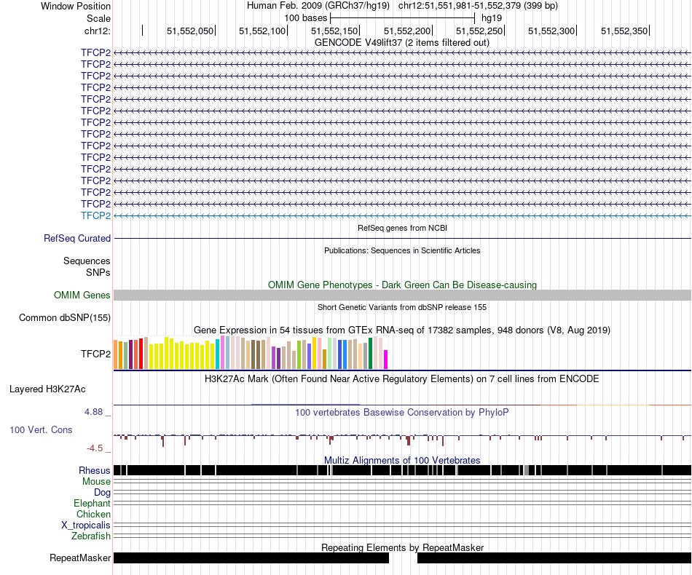This screenshot has height=575, width=692.
Task: Open the 100 vertebrates Basewise Conservation title
Action: 401,413
